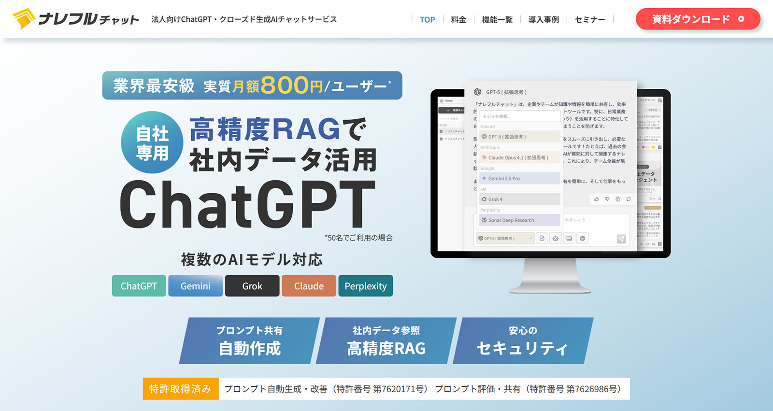This screenshot has width=773, height=411.
Task: Select GPT-5 (拡張思考) in model list
Action: coord(520,137)
